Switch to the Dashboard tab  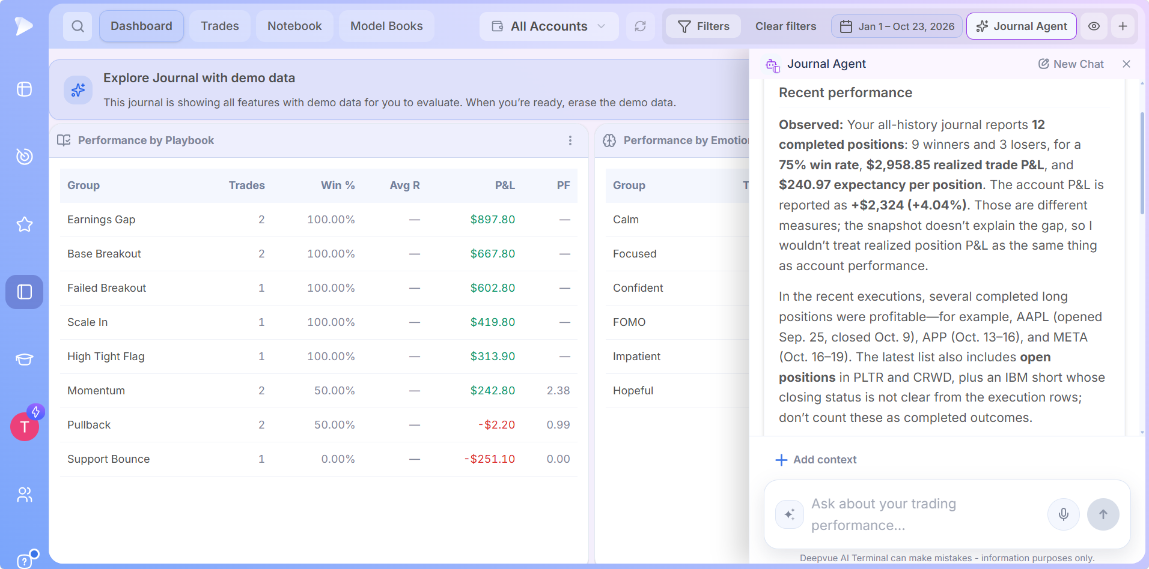tap(141, 26)
